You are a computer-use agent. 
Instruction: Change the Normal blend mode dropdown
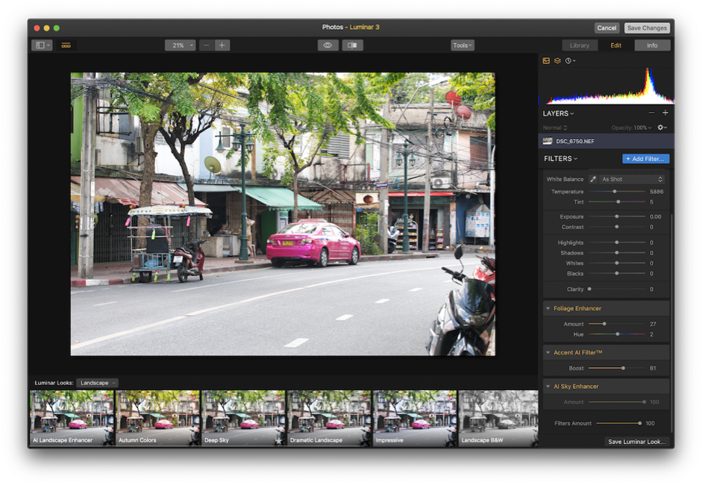(555, 128)
